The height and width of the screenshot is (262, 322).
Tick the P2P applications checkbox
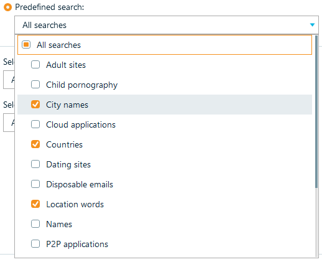coord(35,244)
